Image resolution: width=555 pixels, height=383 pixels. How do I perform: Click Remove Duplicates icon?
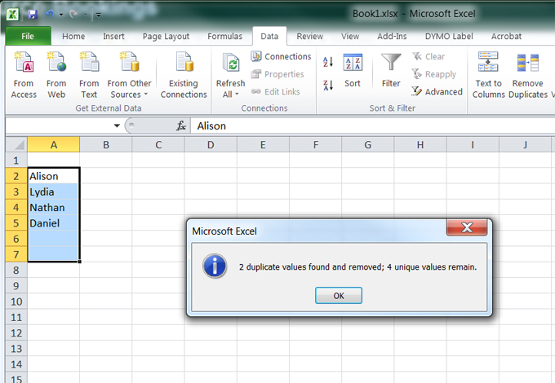pos(528,64)
